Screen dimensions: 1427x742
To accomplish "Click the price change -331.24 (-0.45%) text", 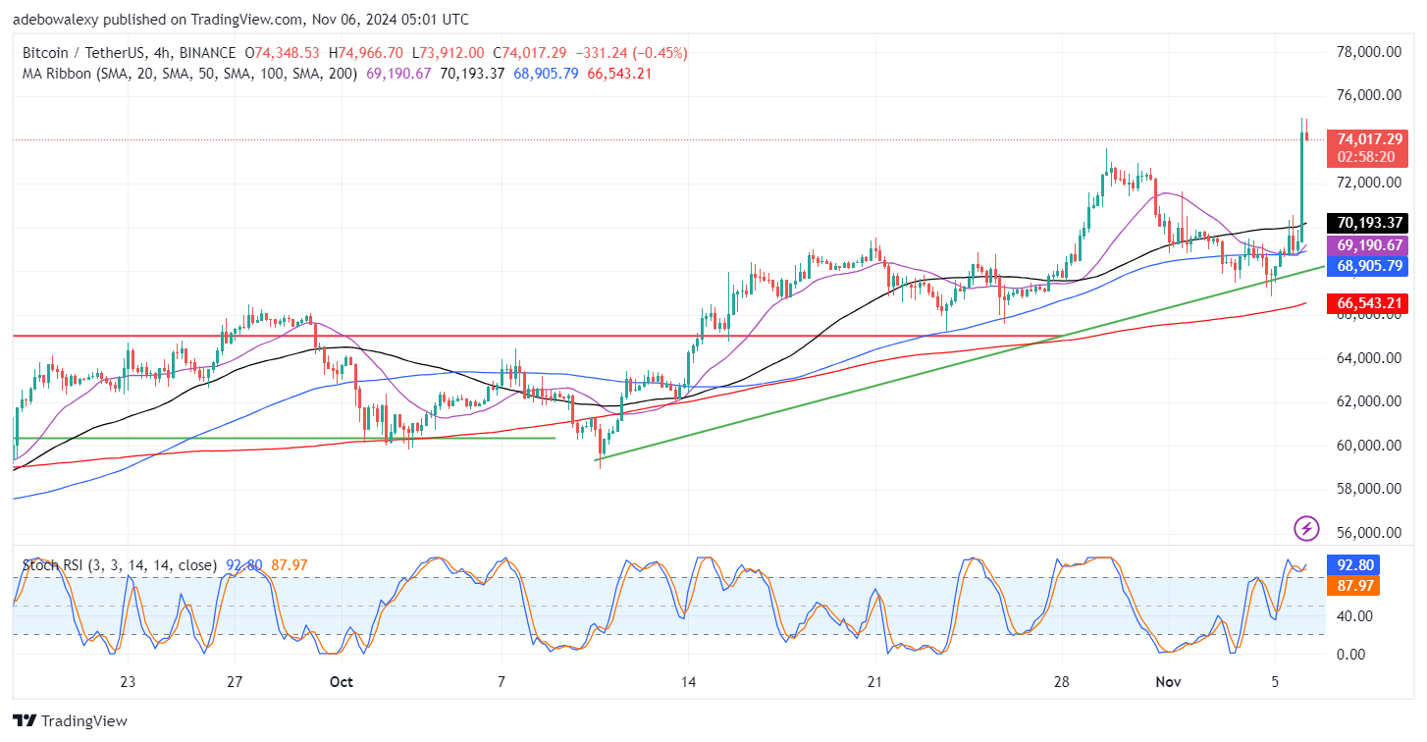I will (x=630, y=53).
